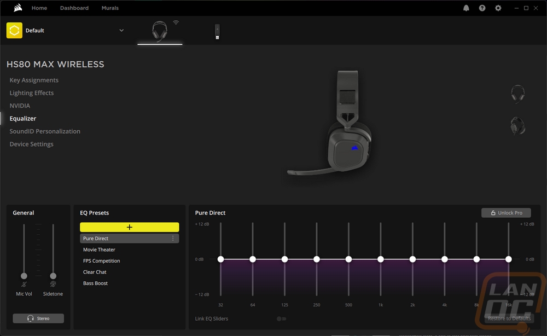Expand the Default profile dropdown

(x=121, y=30)
